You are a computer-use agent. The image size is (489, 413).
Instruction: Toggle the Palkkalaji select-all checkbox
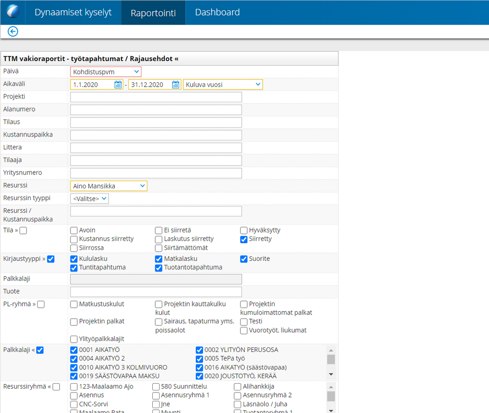coord(40,350)
